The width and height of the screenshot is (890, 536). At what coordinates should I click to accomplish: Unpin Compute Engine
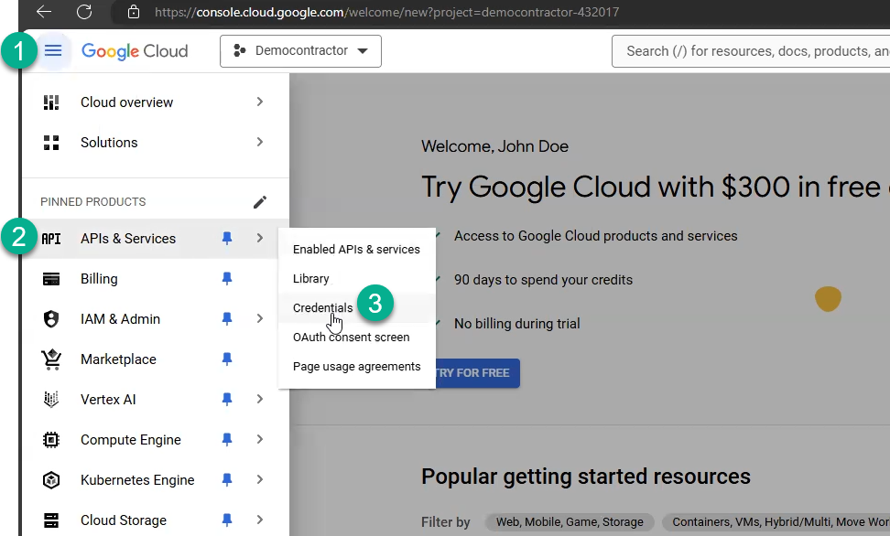(x=227, y=439)
